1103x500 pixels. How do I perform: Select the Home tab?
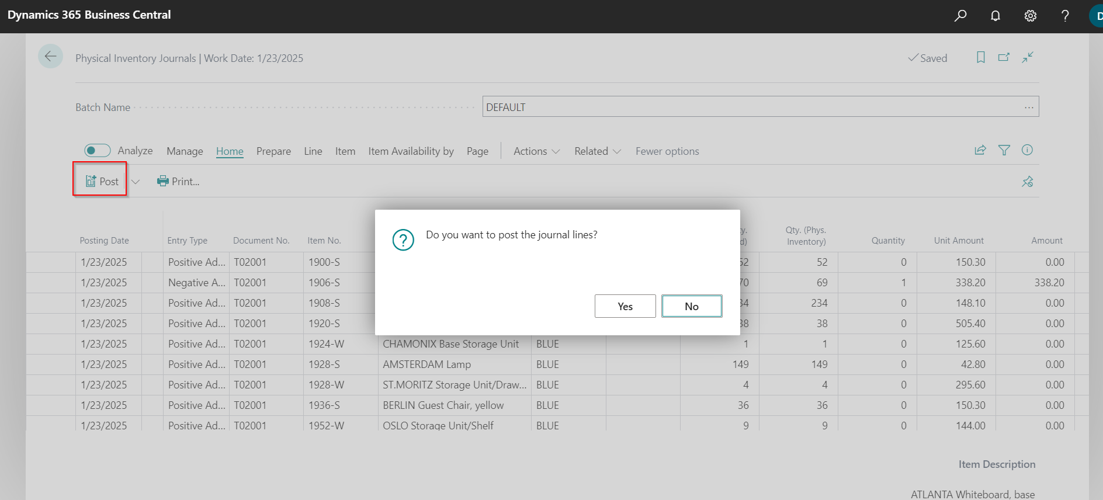(x=230, y=151)
